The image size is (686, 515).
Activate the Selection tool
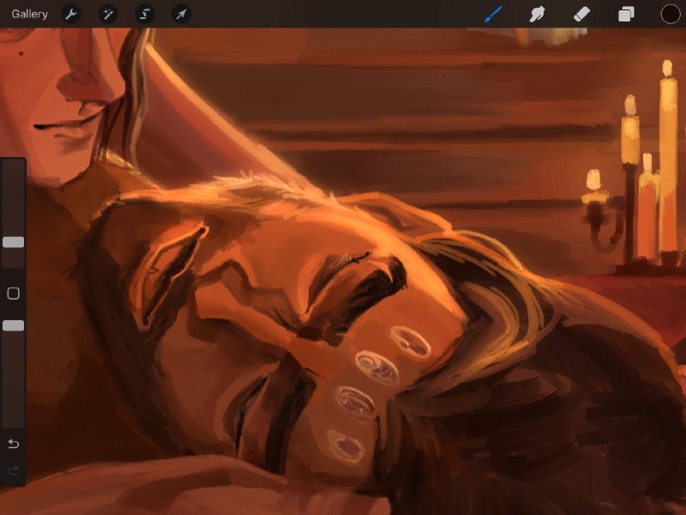point(144,15)
